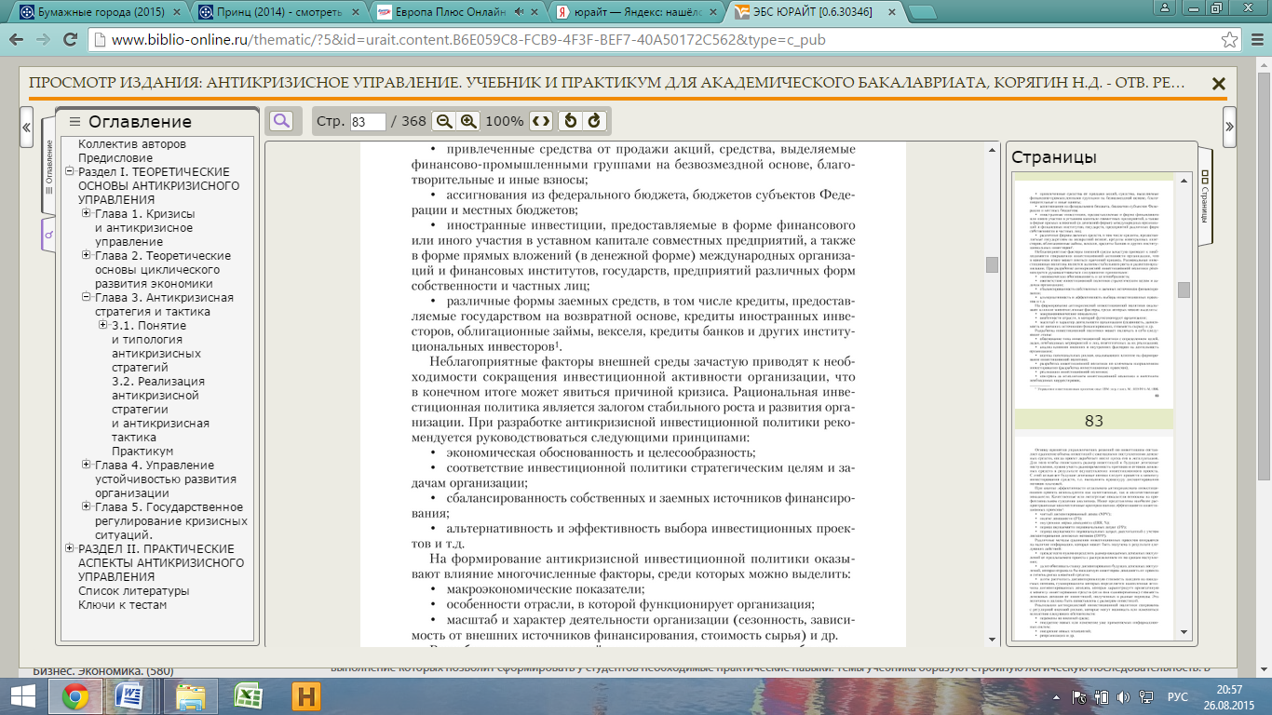This screenshot has width=1272, height=715.
Task: Open the Практикум entry in contents
Action: pyautogui.click(x=142, y=452)
